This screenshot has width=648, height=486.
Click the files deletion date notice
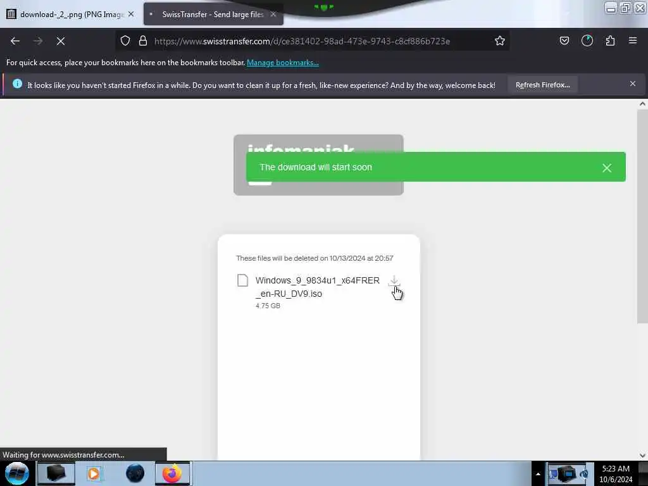click(315, 258)
